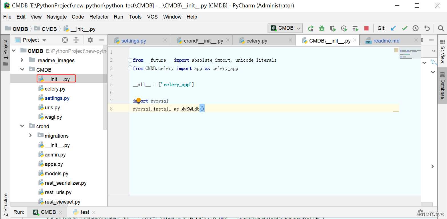Image resolution: width=447 pixels, height=219 pixels.
Task: Start debugging with the bug icon
Action: point(322,28)
